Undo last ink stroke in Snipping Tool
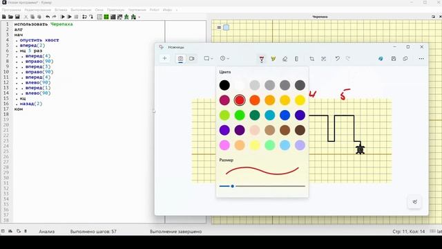442x249 pixels. pos(338,58)
